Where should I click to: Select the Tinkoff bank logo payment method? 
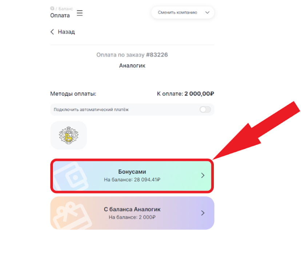(68, 135)
